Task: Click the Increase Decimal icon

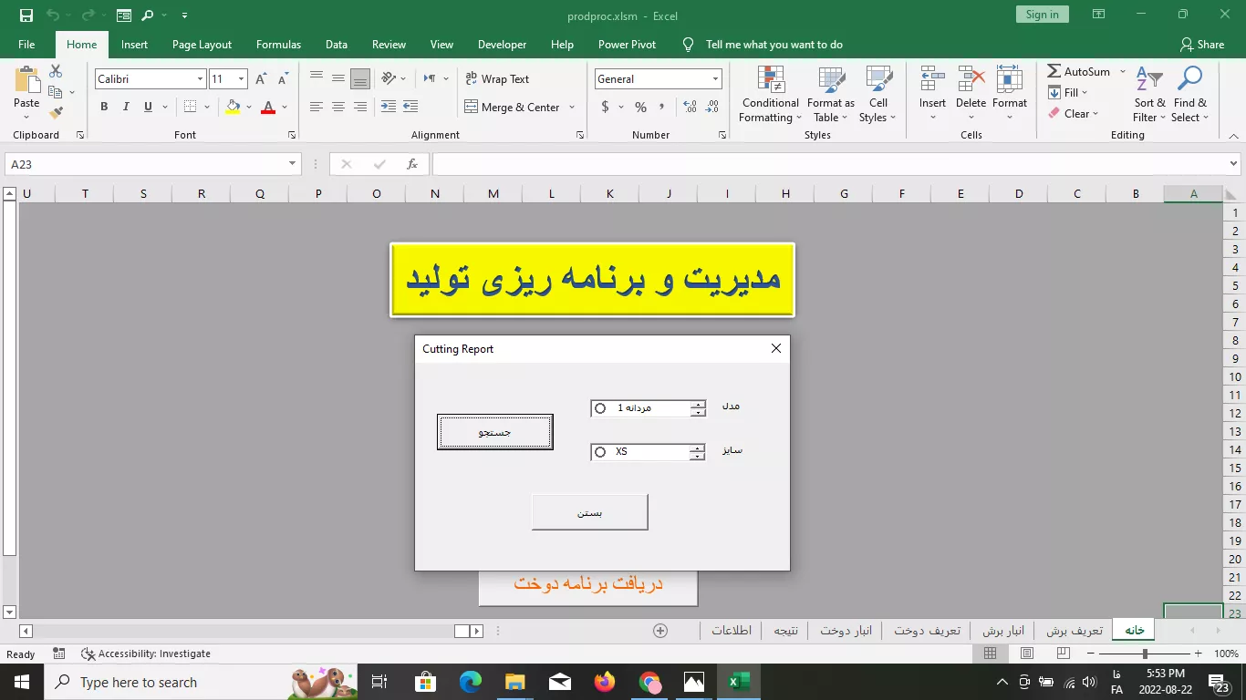Action: coord(689,108)
